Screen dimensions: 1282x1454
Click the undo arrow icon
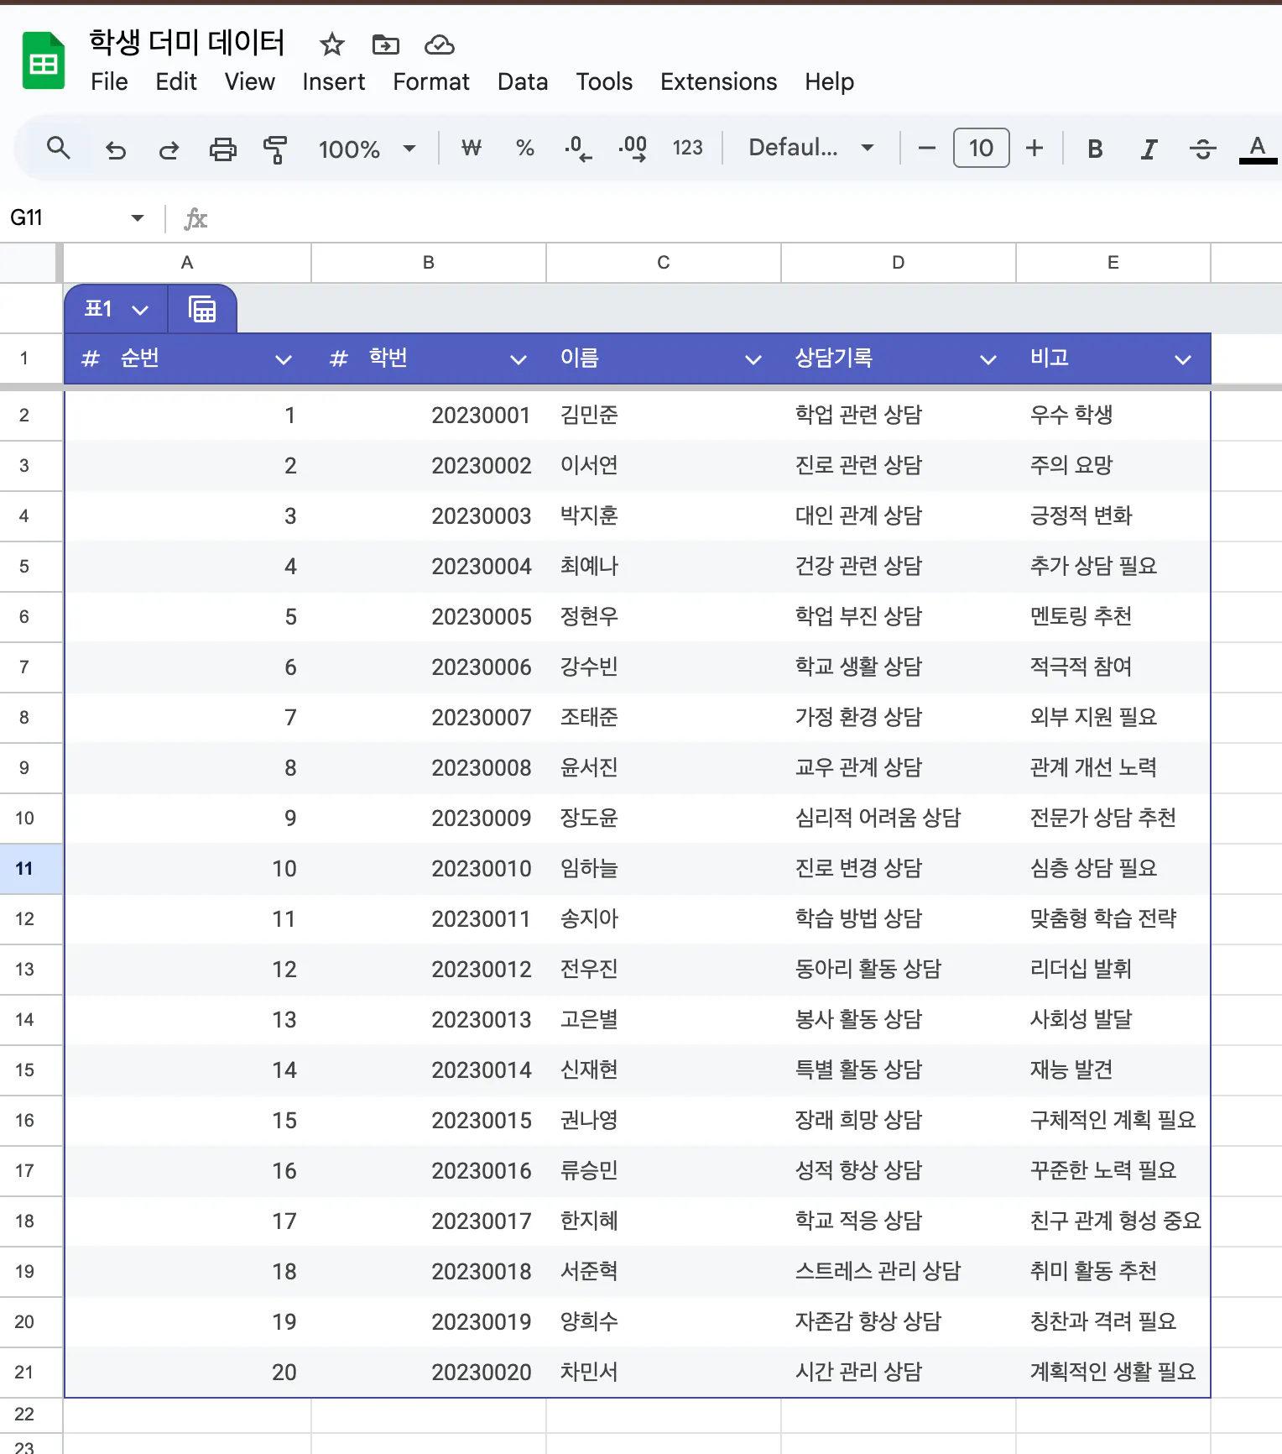(116, 149)
